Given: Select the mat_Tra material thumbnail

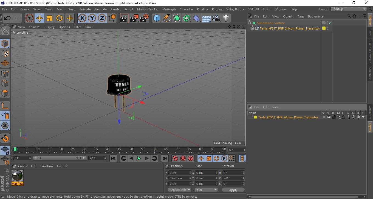Looking at the screenshot, I should pyautogui.click(x=18, y=177).
